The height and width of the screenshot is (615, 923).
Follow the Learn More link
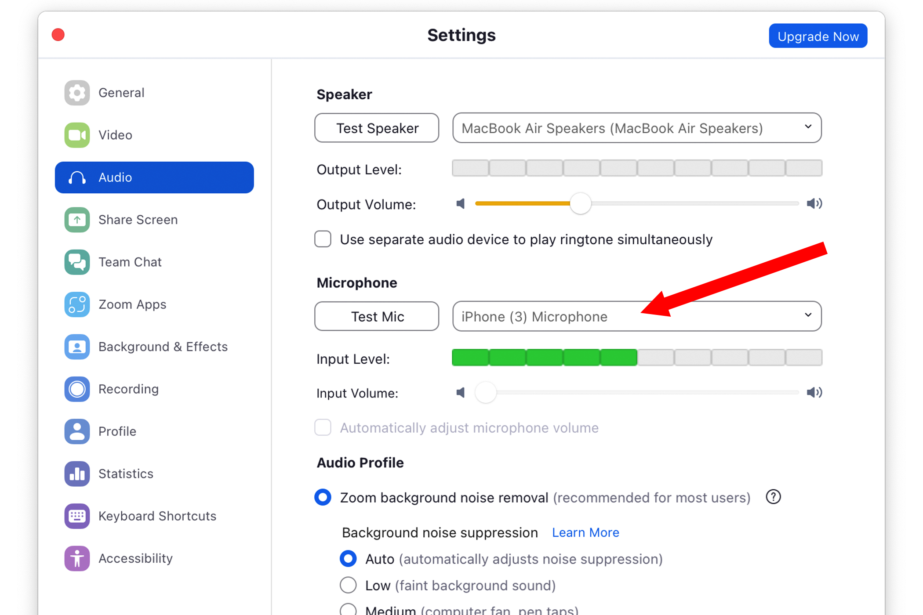[585, 532]
